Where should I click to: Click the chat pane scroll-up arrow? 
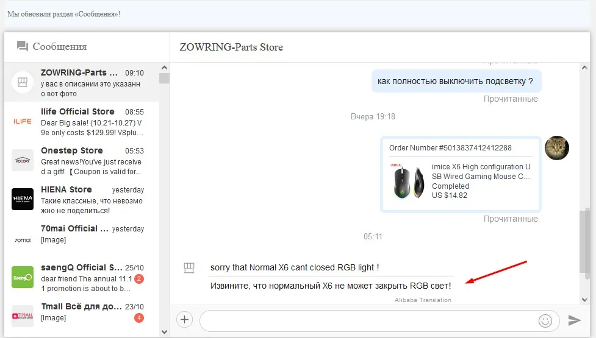coord(584,68)
